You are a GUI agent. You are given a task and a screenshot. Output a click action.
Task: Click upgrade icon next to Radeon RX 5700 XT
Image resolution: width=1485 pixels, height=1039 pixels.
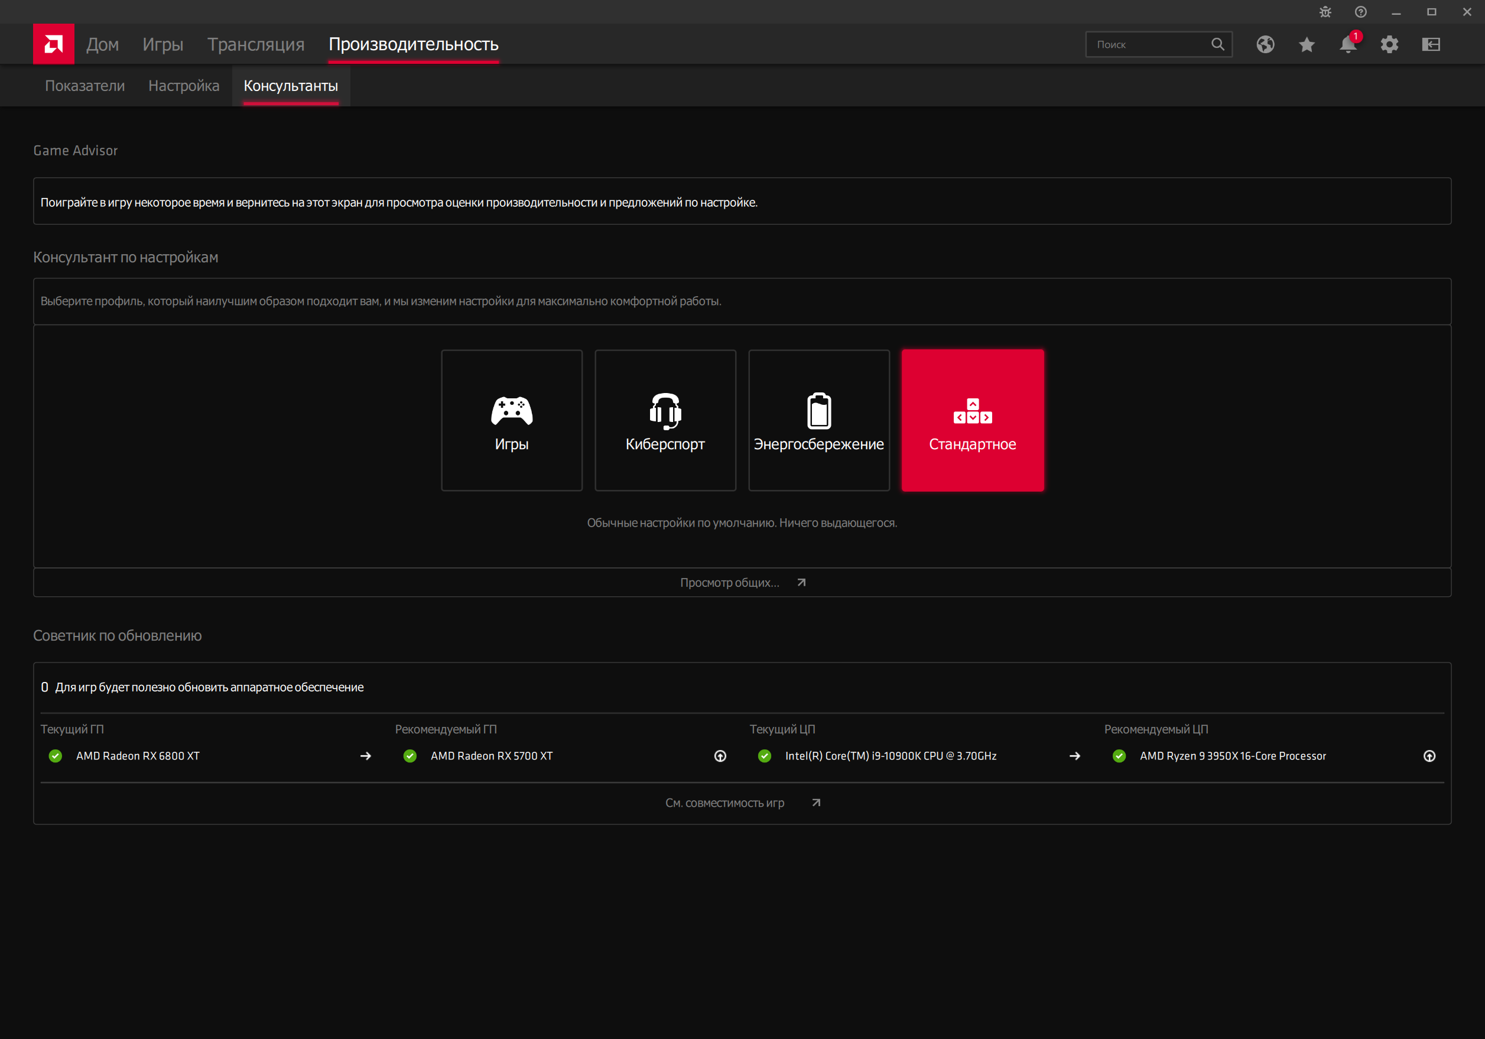pyautogui.click(x=720, y=756)
